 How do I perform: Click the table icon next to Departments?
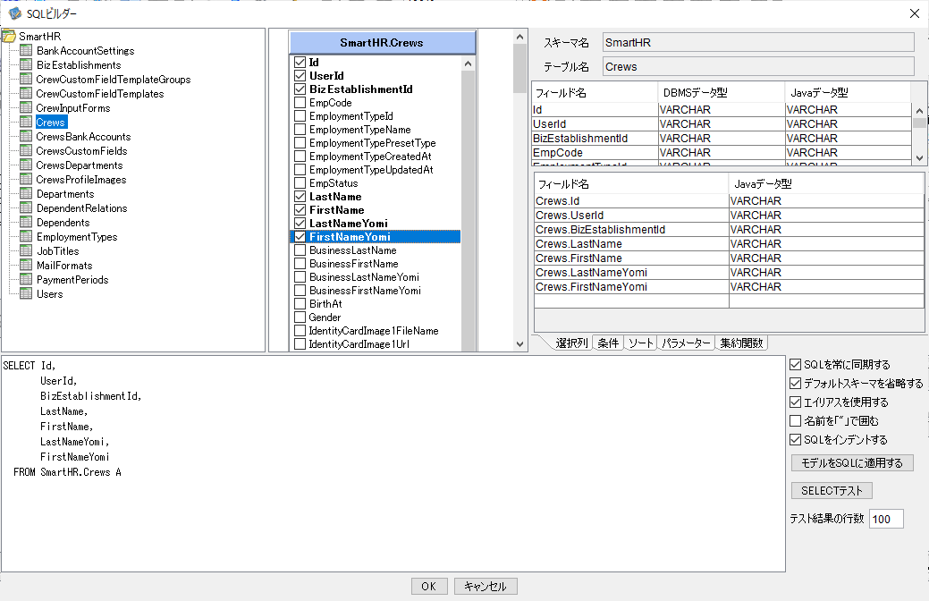click(x=26, y=193)
